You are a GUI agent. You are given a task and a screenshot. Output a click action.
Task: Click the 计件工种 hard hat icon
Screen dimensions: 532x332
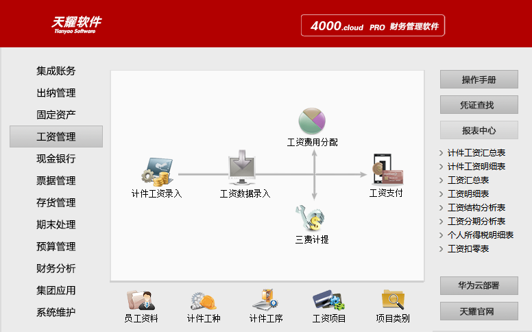(204, 300)
